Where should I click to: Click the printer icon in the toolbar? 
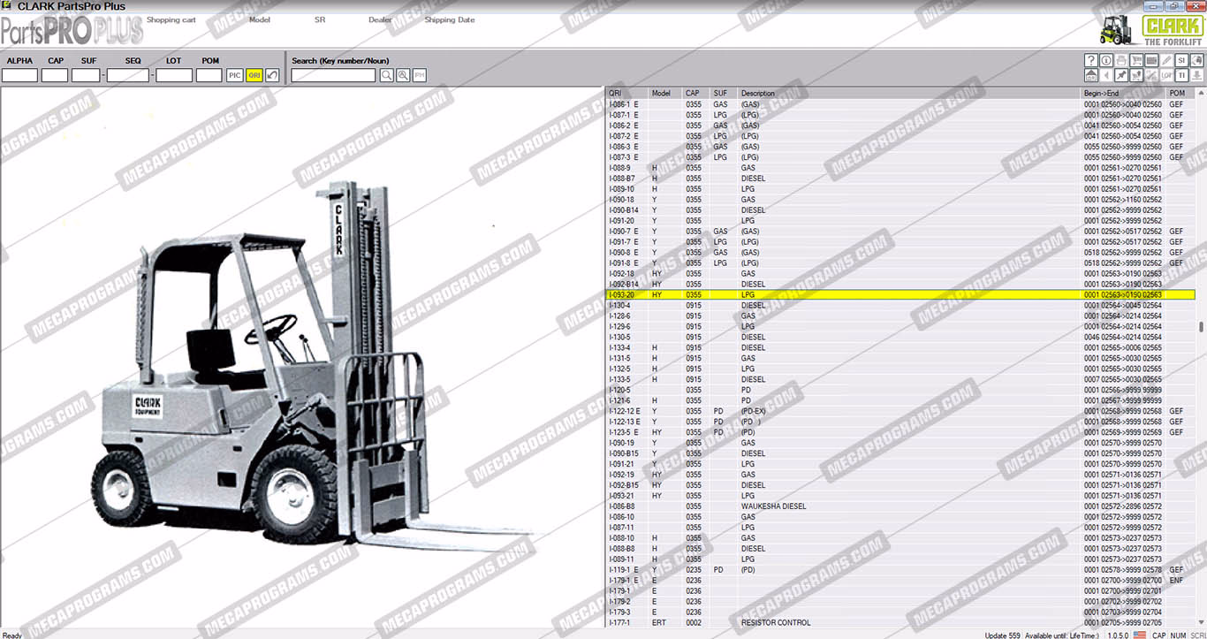(x=1121, y=60)
